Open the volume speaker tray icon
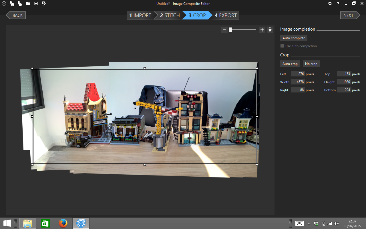 click(x=337, y=224)
